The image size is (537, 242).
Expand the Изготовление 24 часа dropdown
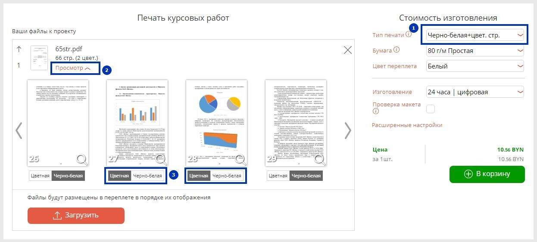click(475, 92)
